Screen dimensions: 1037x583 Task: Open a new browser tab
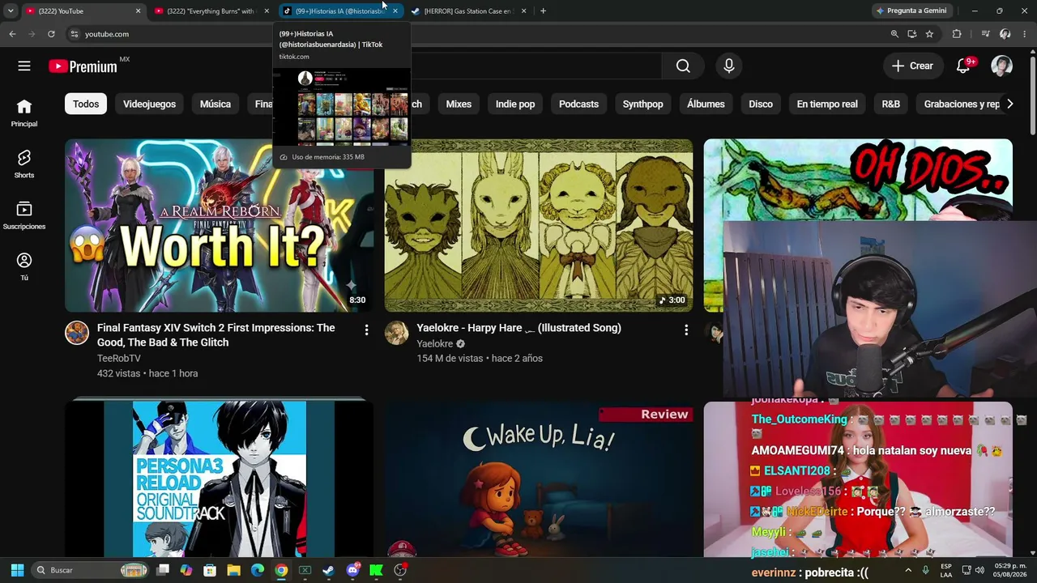[x=543, y=11]
